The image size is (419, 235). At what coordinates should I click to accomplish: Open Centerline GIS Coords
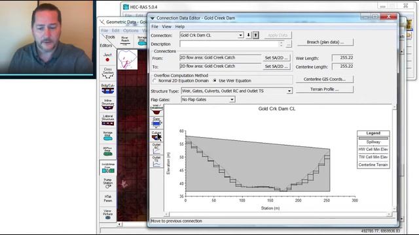tap(325, 79)
